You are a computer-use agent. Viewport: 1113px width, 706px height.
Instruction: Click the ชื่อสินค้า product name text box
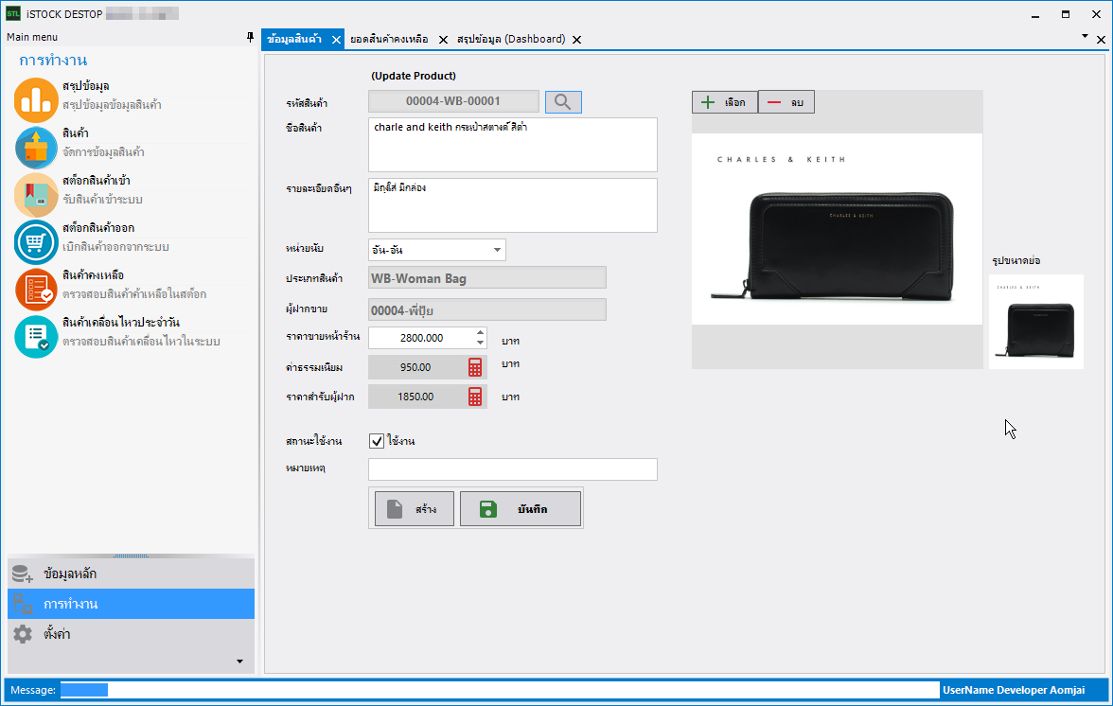point(513,145)
